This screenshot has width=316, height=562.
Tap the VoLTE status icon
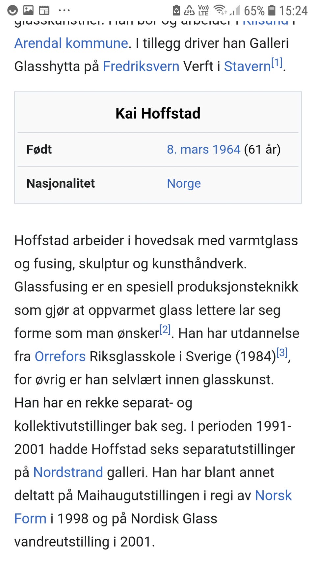pos(203,11)
